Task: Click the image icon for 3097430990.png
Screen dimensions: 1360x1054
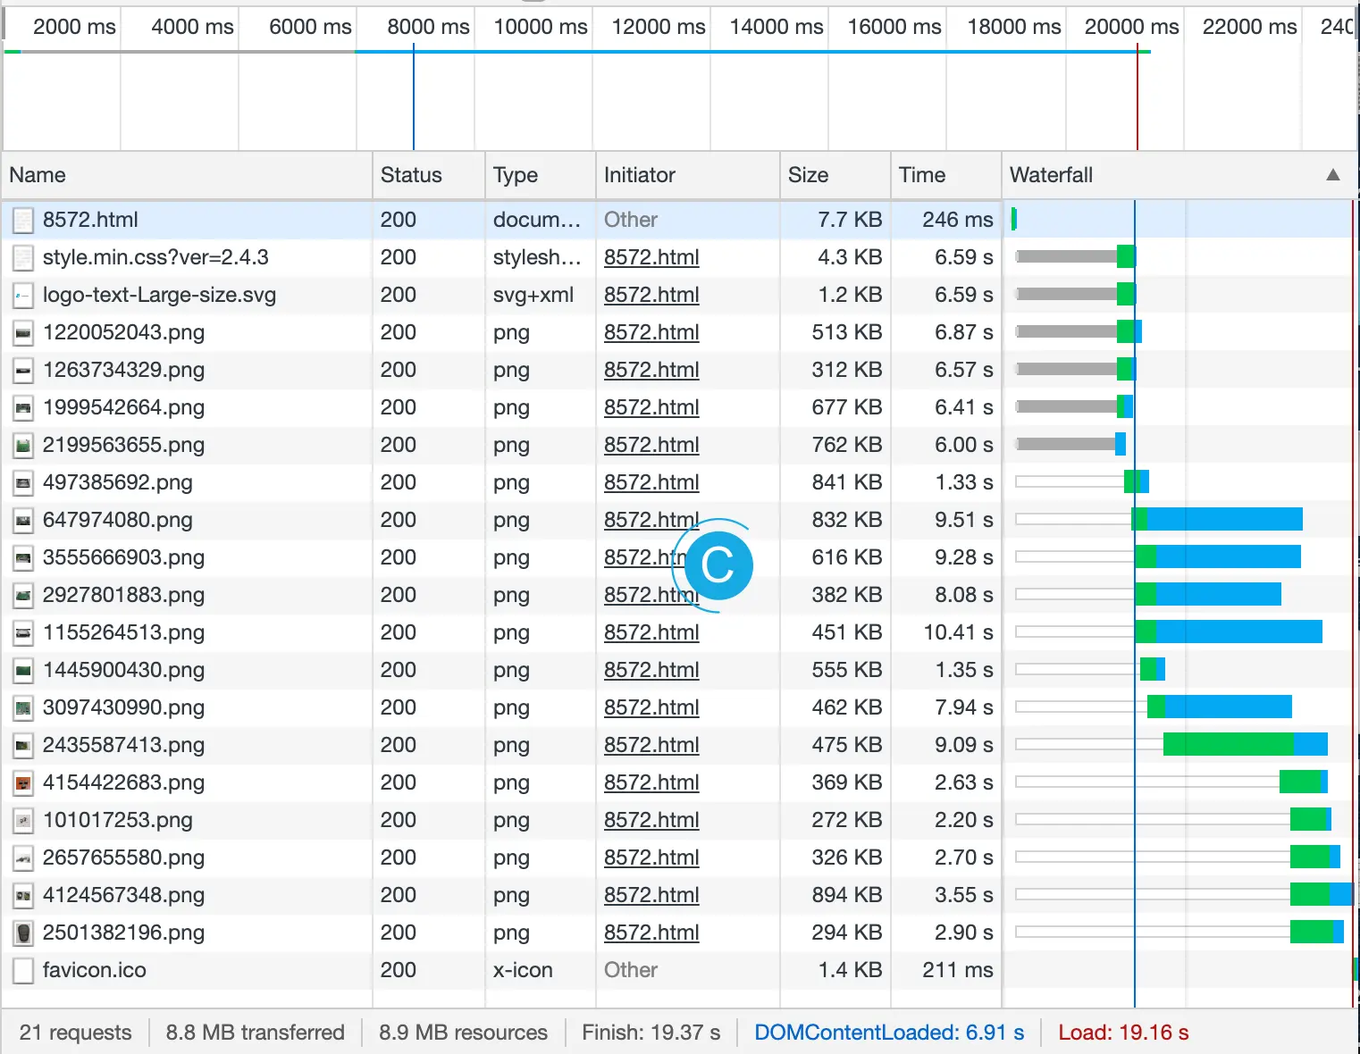Action: point(23,707)
